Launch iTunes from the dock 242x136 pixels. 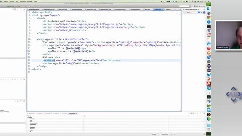[x=209, y=48]
